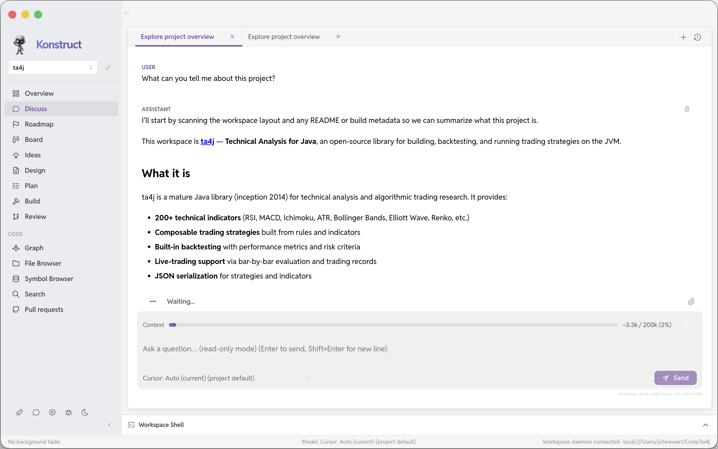
Task: Click the chat bubble icon in bottom toolbar
Action: click(36, 413)
